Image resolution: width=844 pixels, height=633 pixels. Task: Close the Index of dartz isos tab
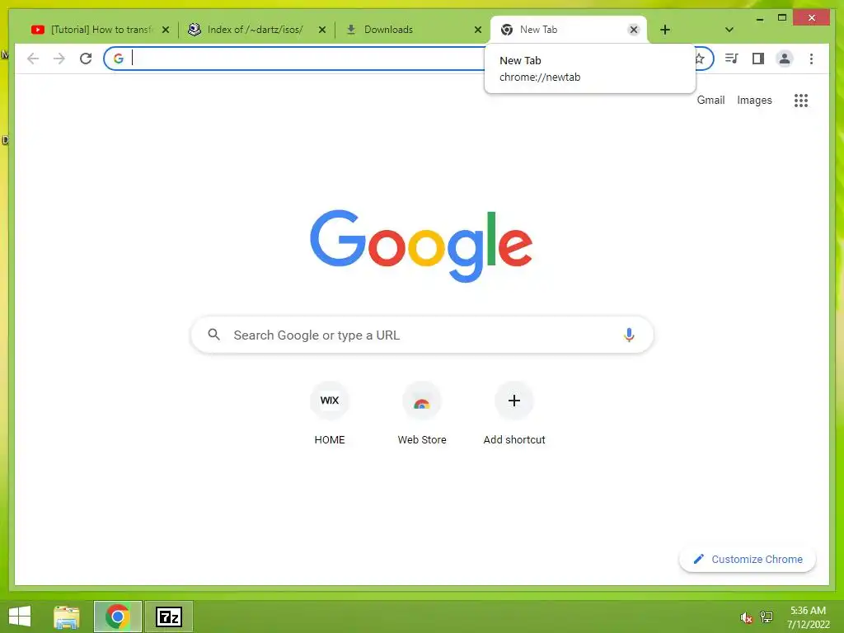[x=322, y=30]
